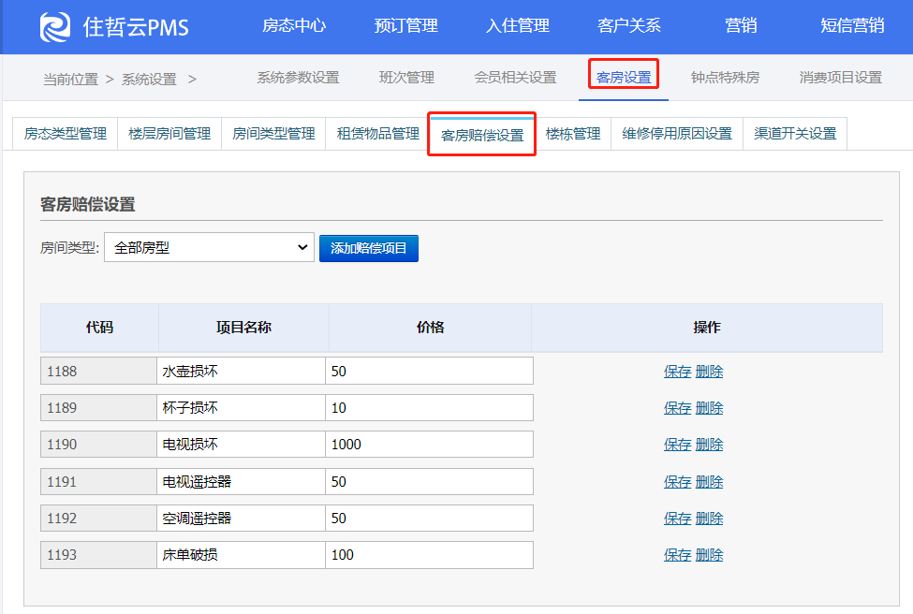Click the code field 1190

pos(98,445)
